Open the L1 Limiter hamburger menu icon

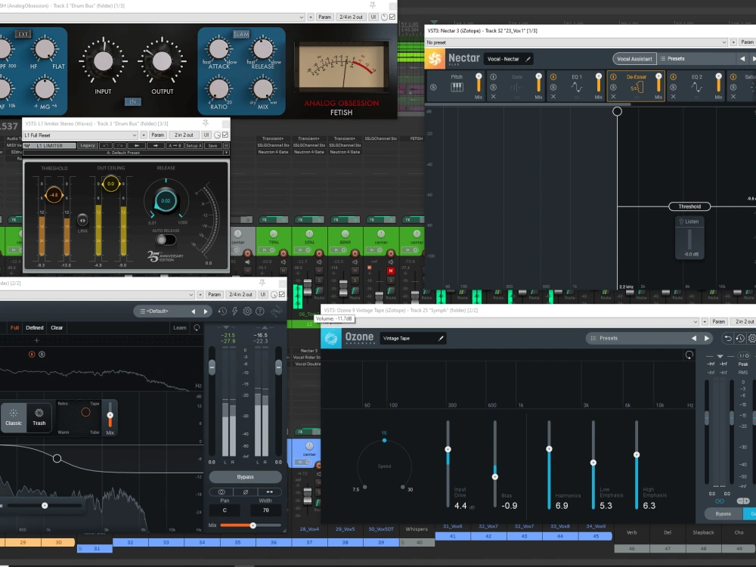pyautogui.click(x=226, y=146)
